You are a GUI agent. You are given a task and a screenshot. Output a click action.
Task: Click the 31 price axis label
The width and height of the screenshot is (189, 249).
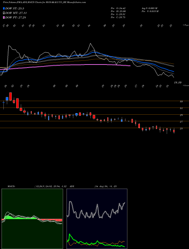click(x=181, y=108)
